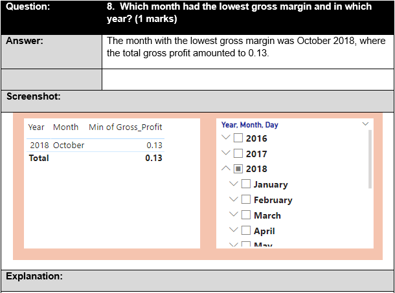
Task: Sort table by Year column header
Action: (x=36, y=127)
